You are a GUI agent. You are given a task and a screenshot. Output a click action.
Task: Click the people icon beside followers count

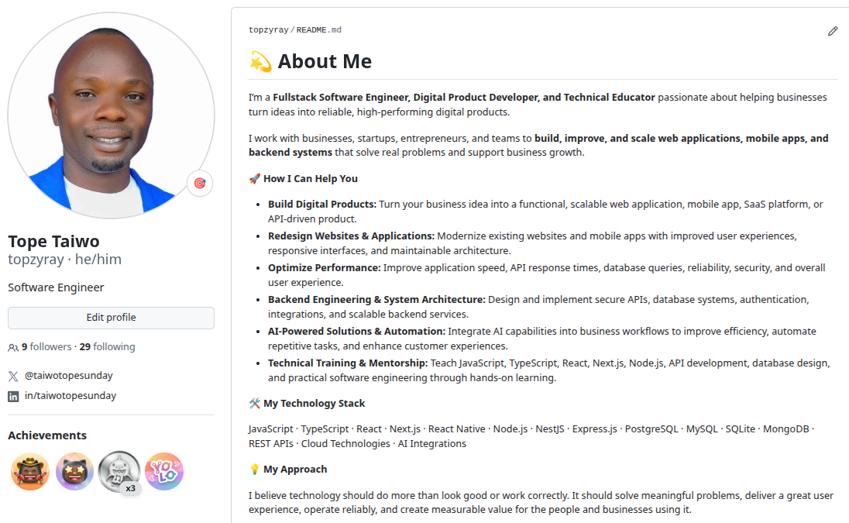tap(13, 348)
